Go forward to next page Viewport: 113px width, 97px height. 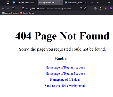[x=8, y=8]
